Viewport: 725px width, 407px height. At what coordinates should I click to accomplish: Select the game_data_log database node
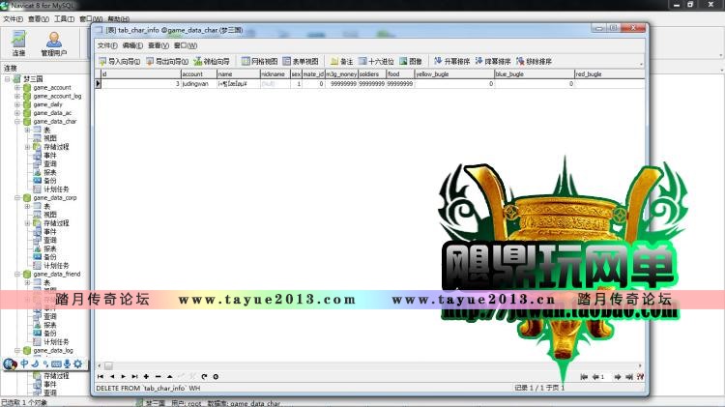pyautogui.click(x=53, y=351)
